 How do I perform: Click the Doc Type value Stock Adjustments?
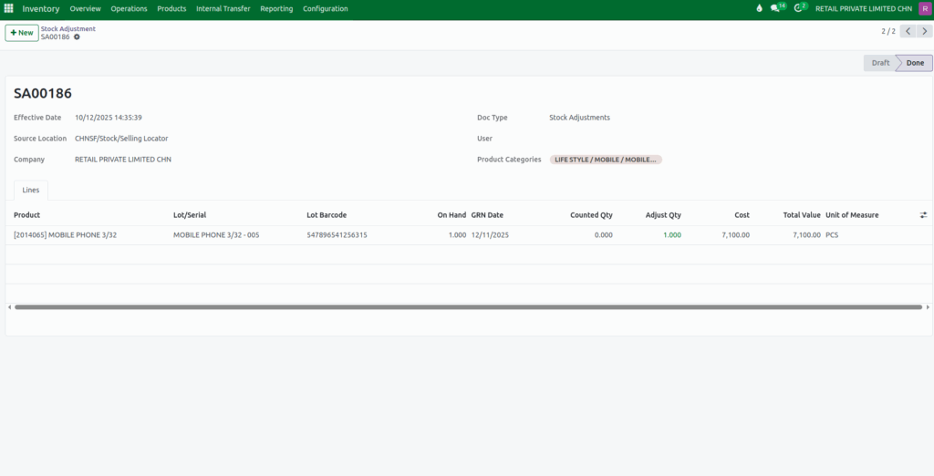tap(579, 118)
